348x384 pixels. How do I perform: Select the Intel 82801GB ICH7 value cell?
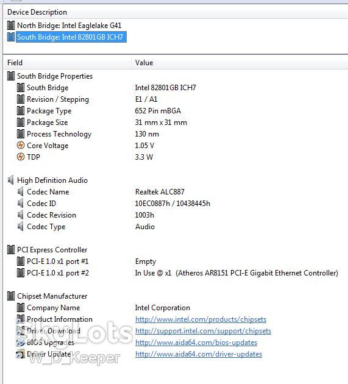[165, 88]
